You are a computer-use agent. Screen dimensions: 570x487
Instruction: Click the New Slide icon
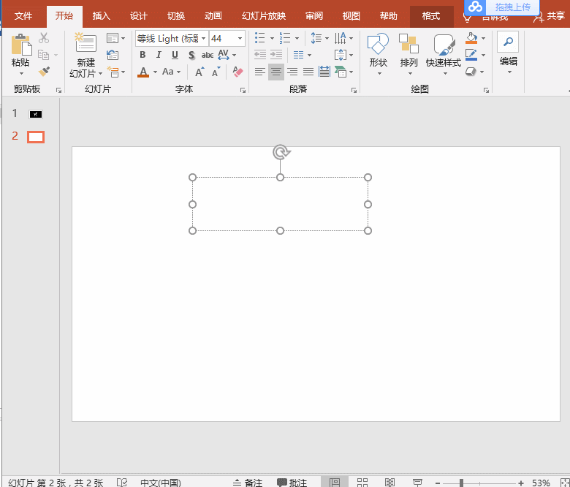click(85, 43)
